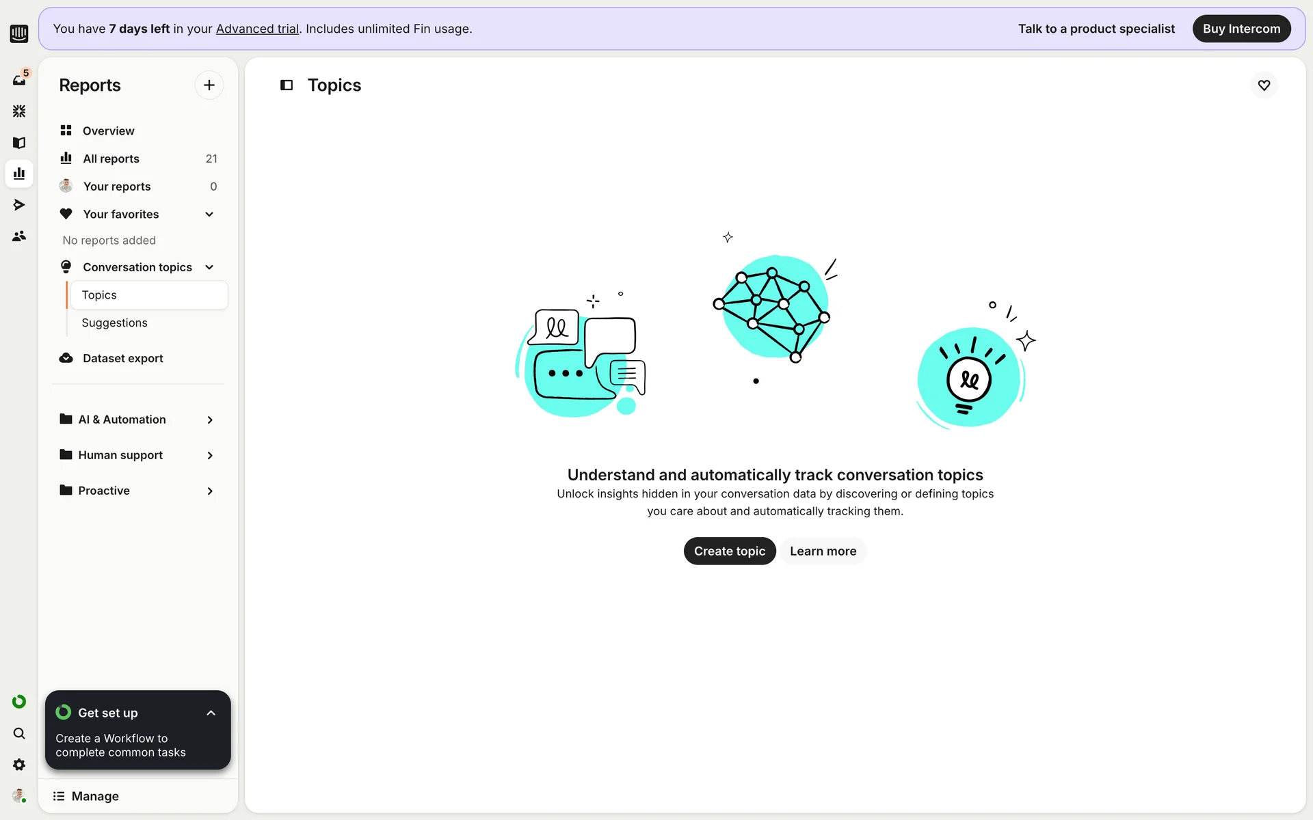Click the Create topic button
1313x820 pixels.
[x=729, y=551]
